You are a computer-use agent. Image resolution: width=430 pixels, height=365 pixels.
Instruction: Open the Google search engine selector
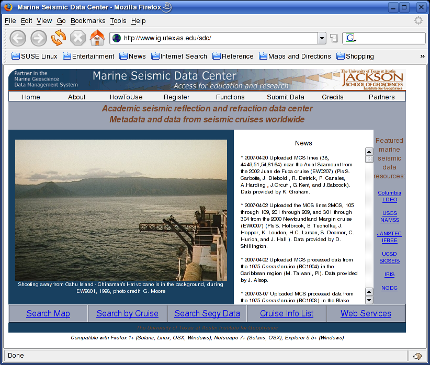coord(350,38)
